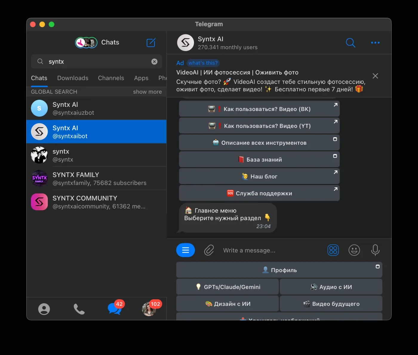Viewport: 418px width, 355px height.
Task: Attach a file with the paperclip icon
Action: 209,250
